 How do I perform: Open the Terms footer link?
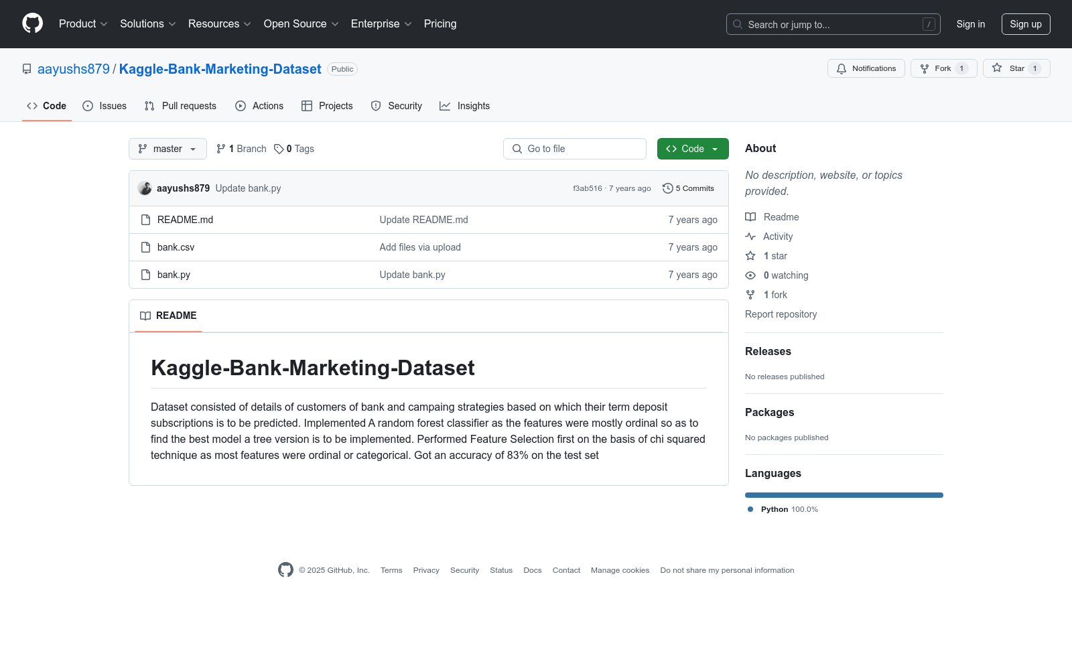pyautogui.click(x=391, y=570)
